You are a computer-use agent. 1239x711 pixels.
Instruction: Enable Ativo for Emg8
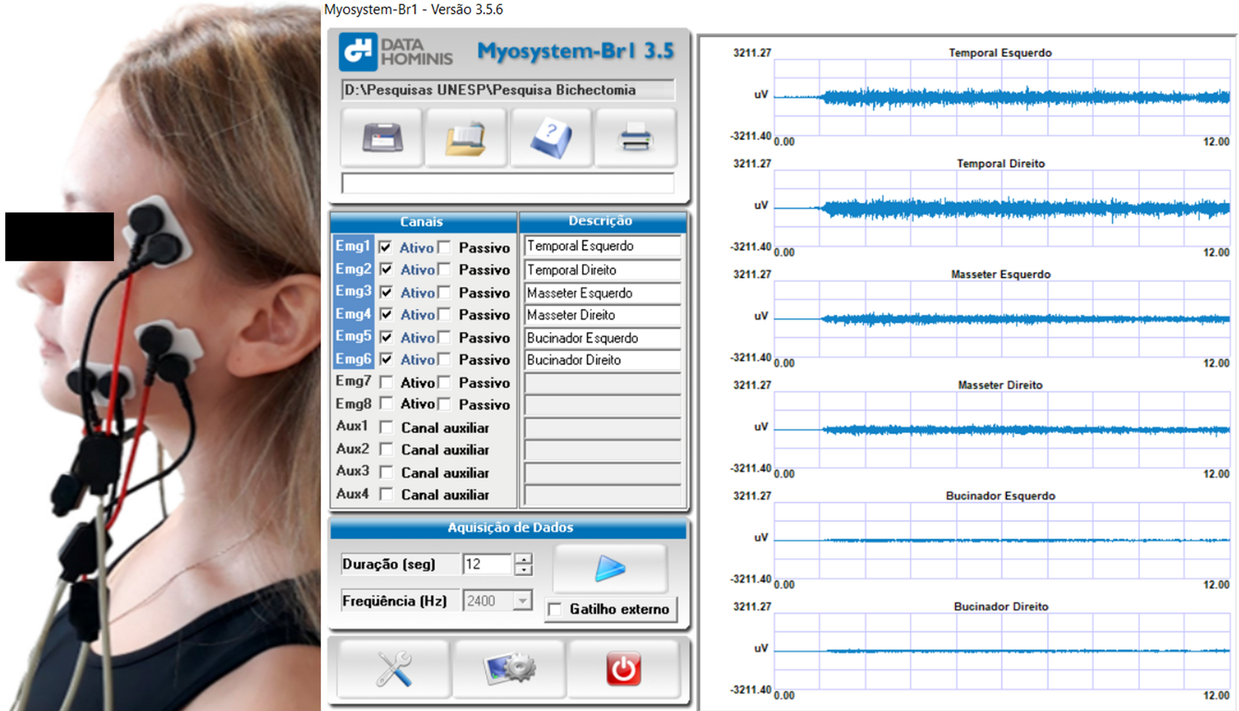coord(386,404)
